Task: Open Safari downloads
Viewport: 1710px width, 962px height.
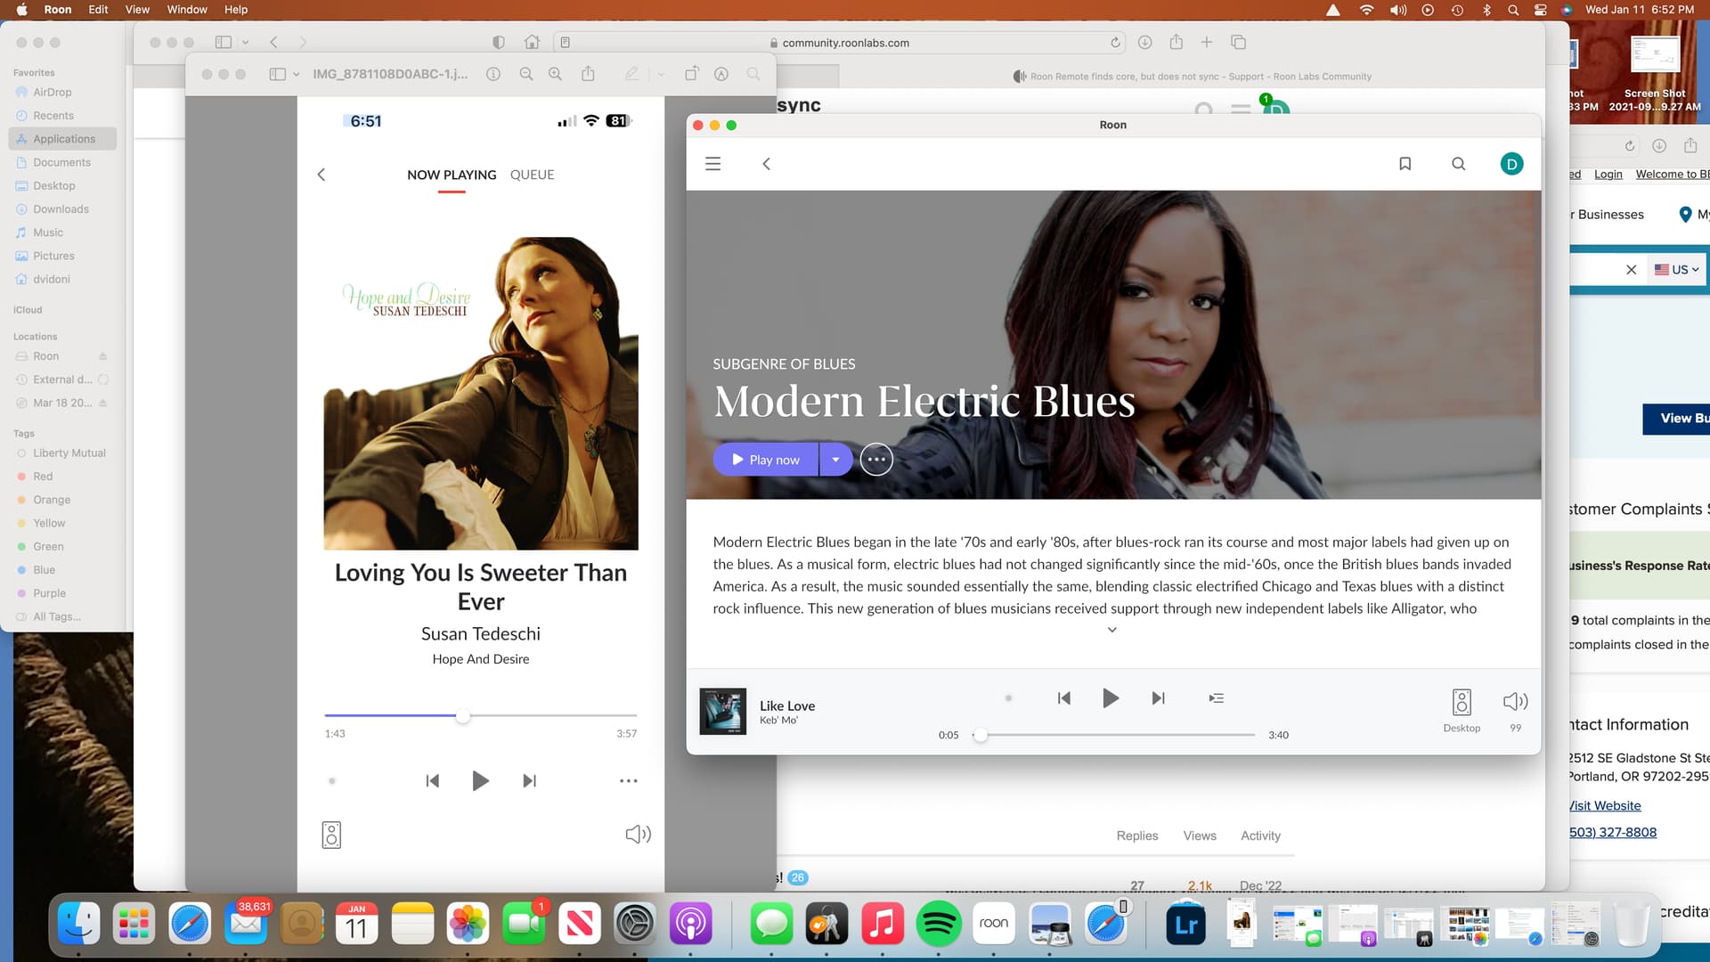Action: [x=1145, y=42]
